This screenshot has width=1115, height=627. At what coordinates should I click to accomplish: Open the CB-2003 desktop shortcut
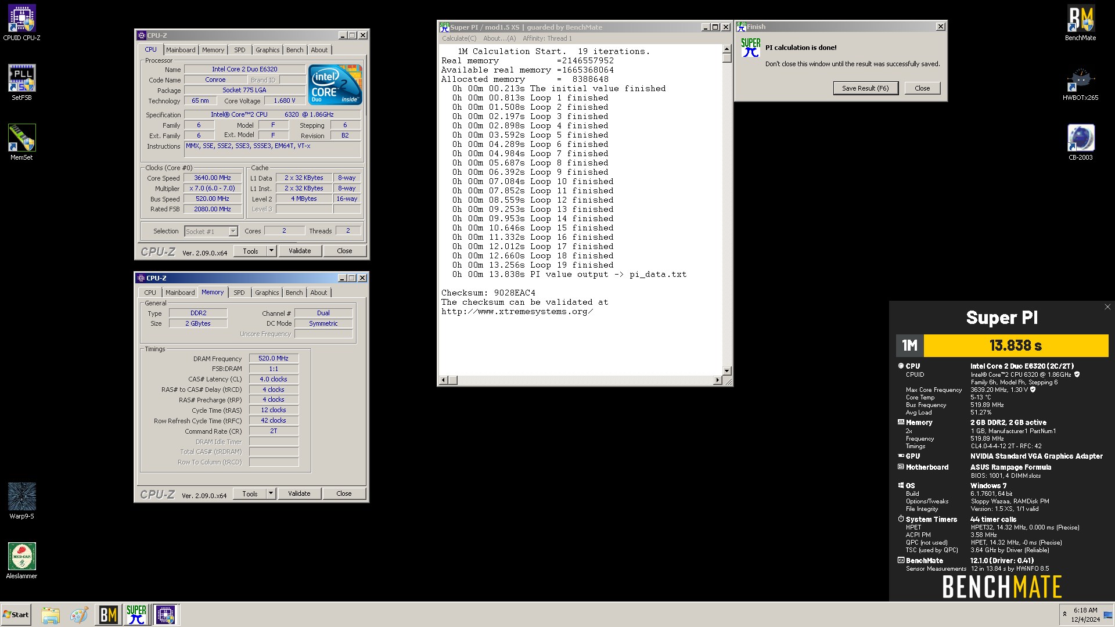tap(1080, 142)
